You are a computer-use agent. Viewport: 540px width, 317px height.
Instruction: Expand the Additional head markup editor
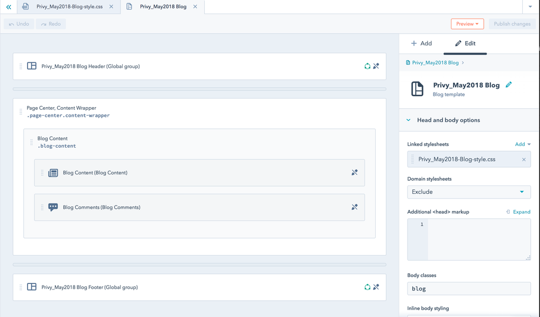point(518,212)
